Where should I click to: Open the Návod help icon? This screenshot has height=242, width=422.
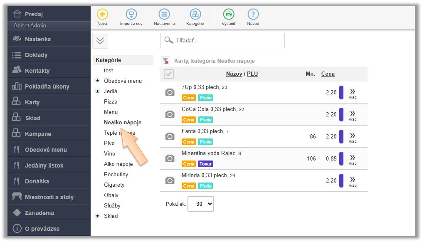(x=253, y=15)
